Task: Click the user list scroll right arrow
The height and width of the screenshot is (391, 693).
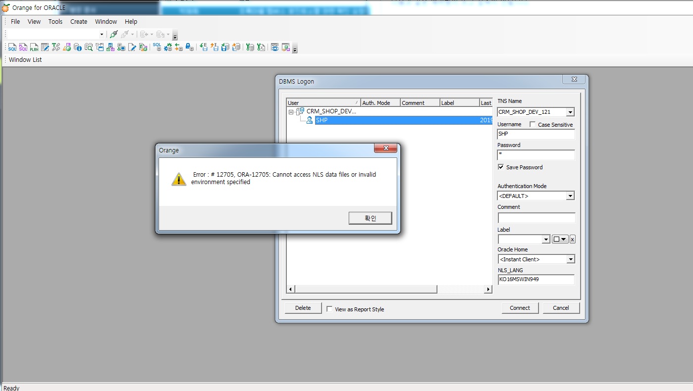Action: coord(488,289)
